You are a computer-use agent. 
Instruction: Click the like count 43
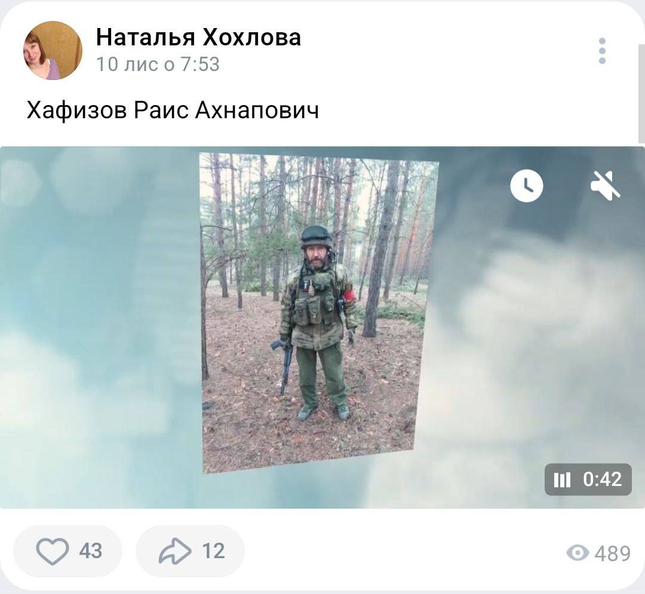(91, 551)
